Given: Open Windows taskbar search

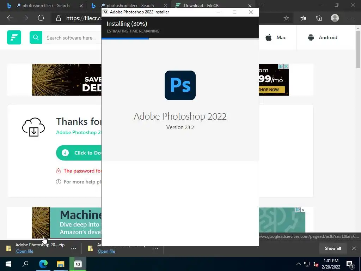Looking at the screenshot, I should click(25, 264).
